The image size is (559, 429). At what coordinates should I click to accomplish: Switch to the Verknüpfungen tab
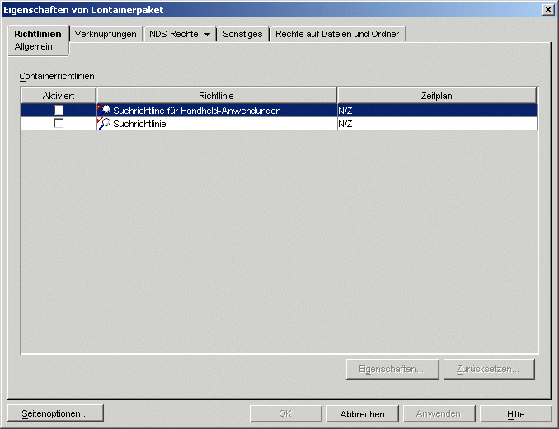106,34
